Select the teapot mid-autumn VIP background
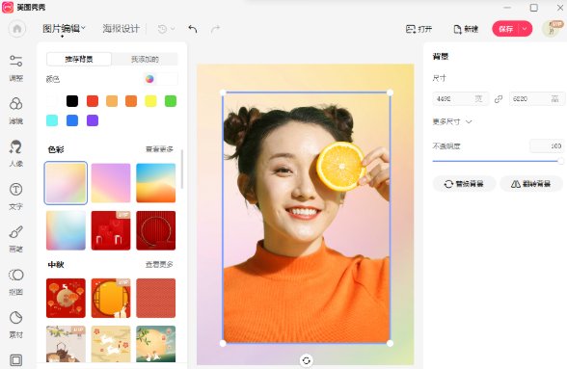 click(66, 344)
